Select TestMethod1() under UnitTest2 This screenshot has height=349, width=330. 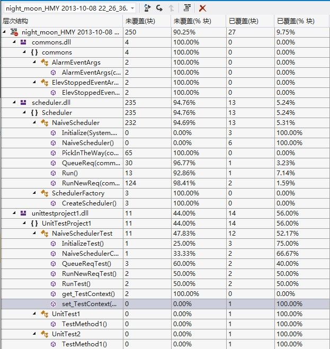(x=165, y=344)
